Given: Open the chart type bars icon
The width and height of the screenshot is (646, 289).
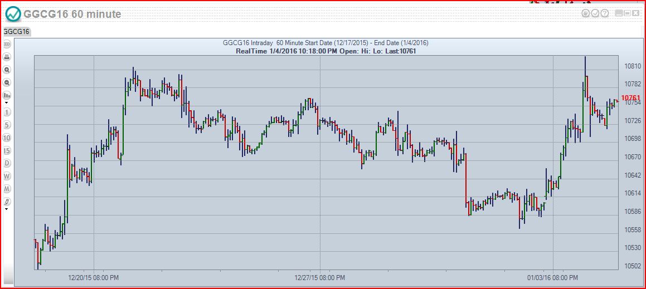Looking at the screenshot, I should click(7, 96).
